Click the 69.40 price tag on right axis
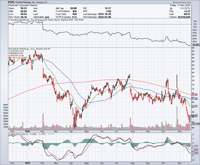The image size is (200, 165). click(x=195, y=95)
